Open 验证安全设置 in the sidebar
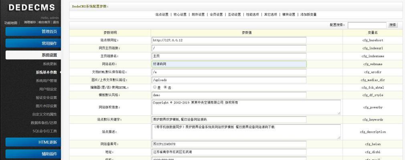The width and height of the screenshot is (405, 160). coord(46,98)
